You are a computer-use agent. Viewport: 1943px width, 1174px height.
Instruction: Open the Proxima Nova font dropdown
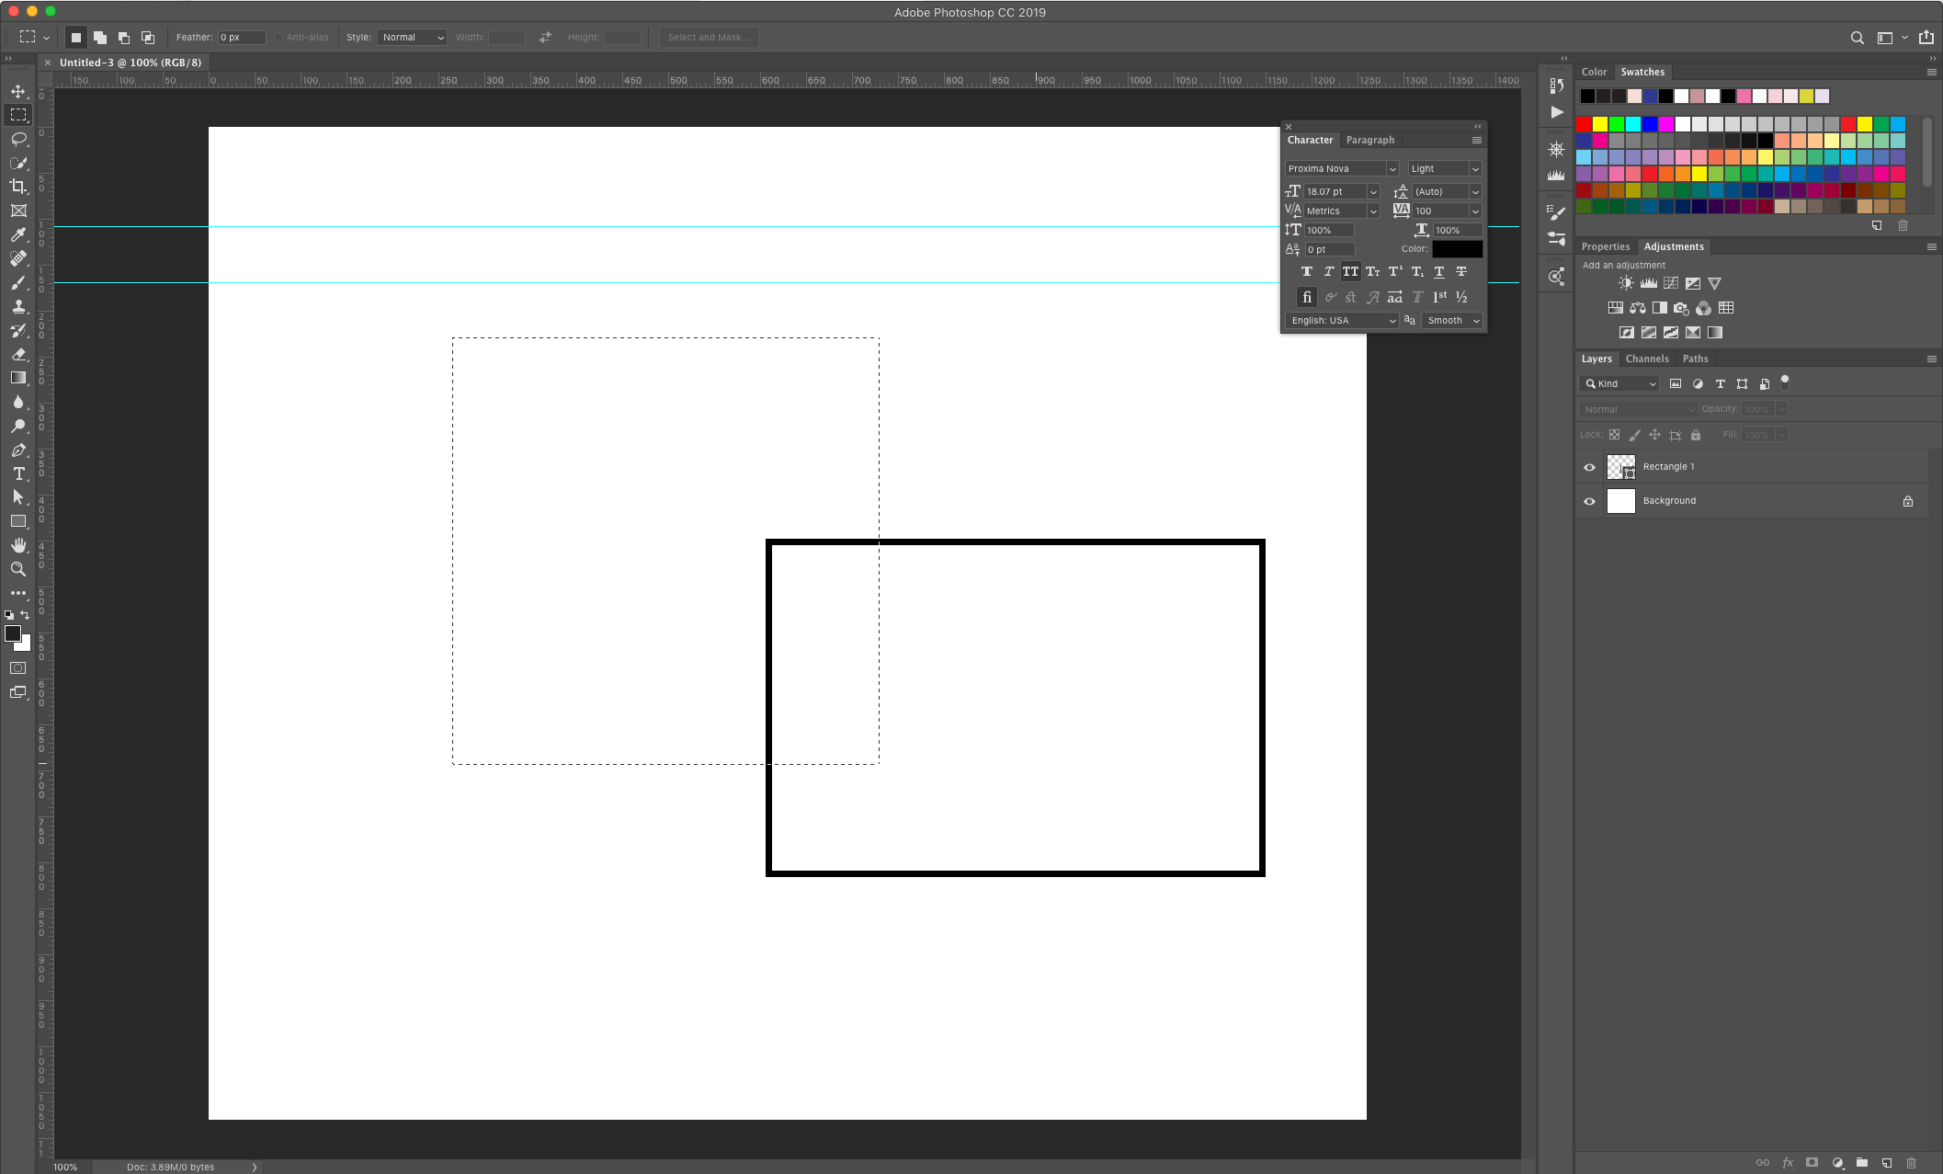pos(1392,169)
